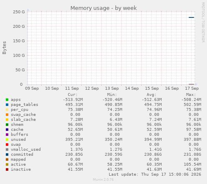The height and width of the screenshot is (184, 207).
Task: Select the committed legend label
Action: pyautogui.click(x=22, y=155)
